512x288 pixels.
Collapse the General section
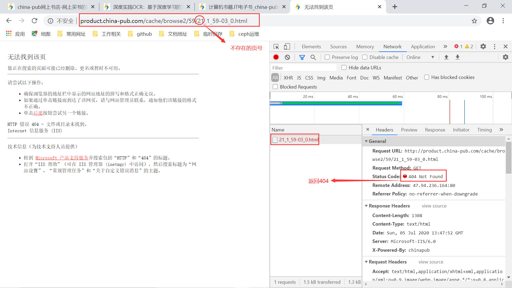(x=366, y=141)
